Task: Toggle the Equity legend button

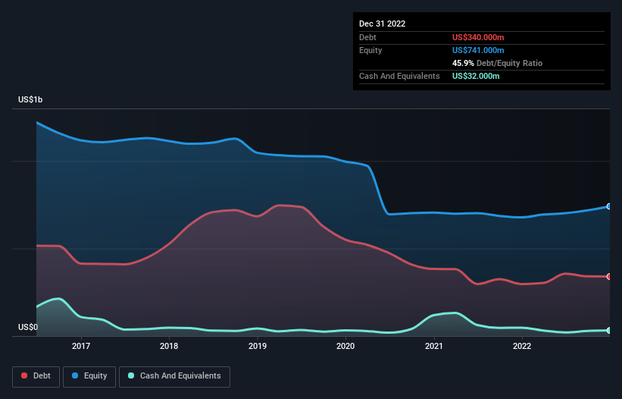Action: click(x=89, y=376)
